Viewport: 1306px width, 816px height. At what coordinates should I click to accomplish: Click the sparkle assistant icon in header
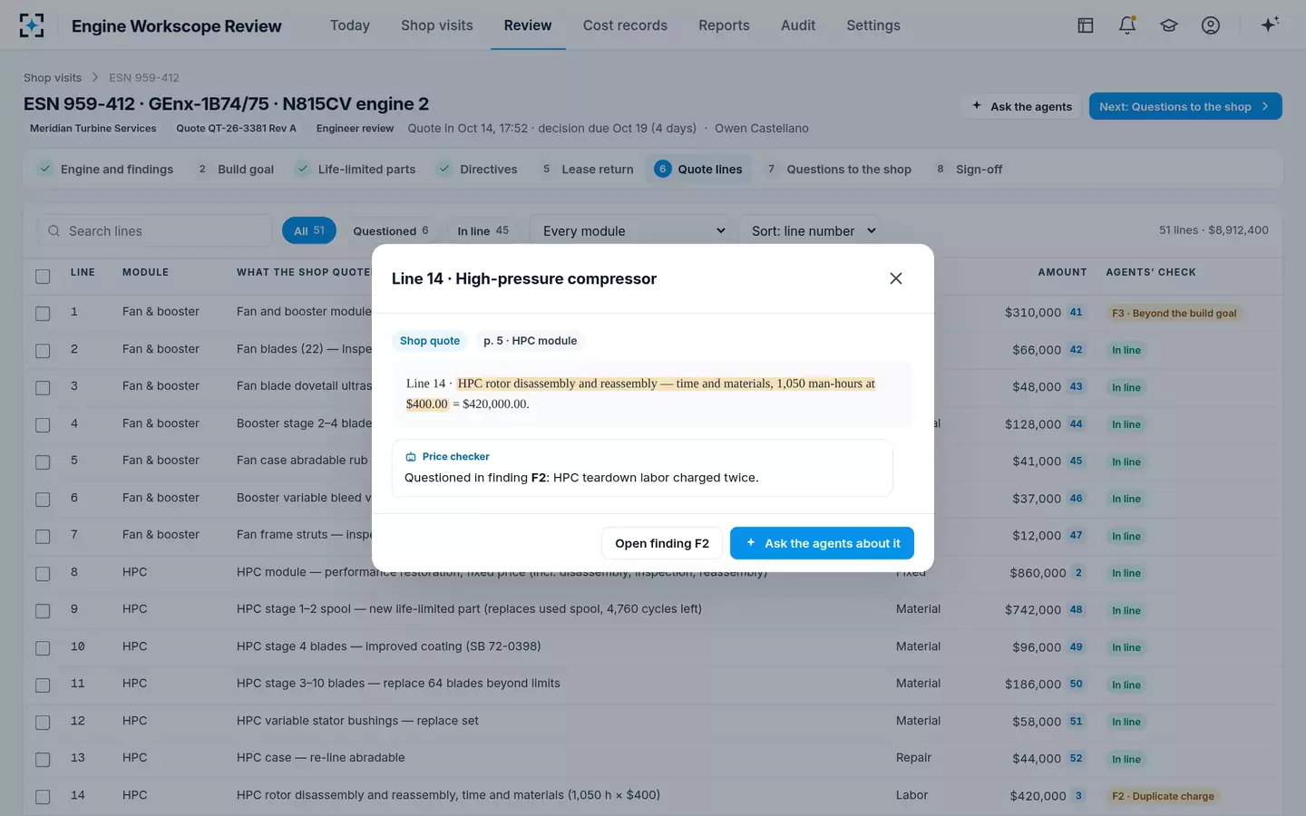click(x=1270, y=24)
